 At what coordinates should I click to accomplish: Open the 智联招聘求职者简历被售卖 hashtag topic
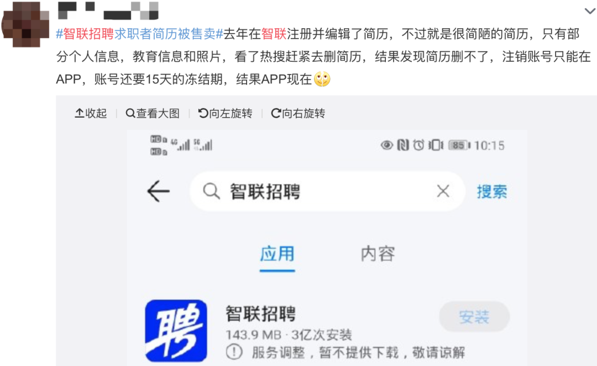click(139, 34)
